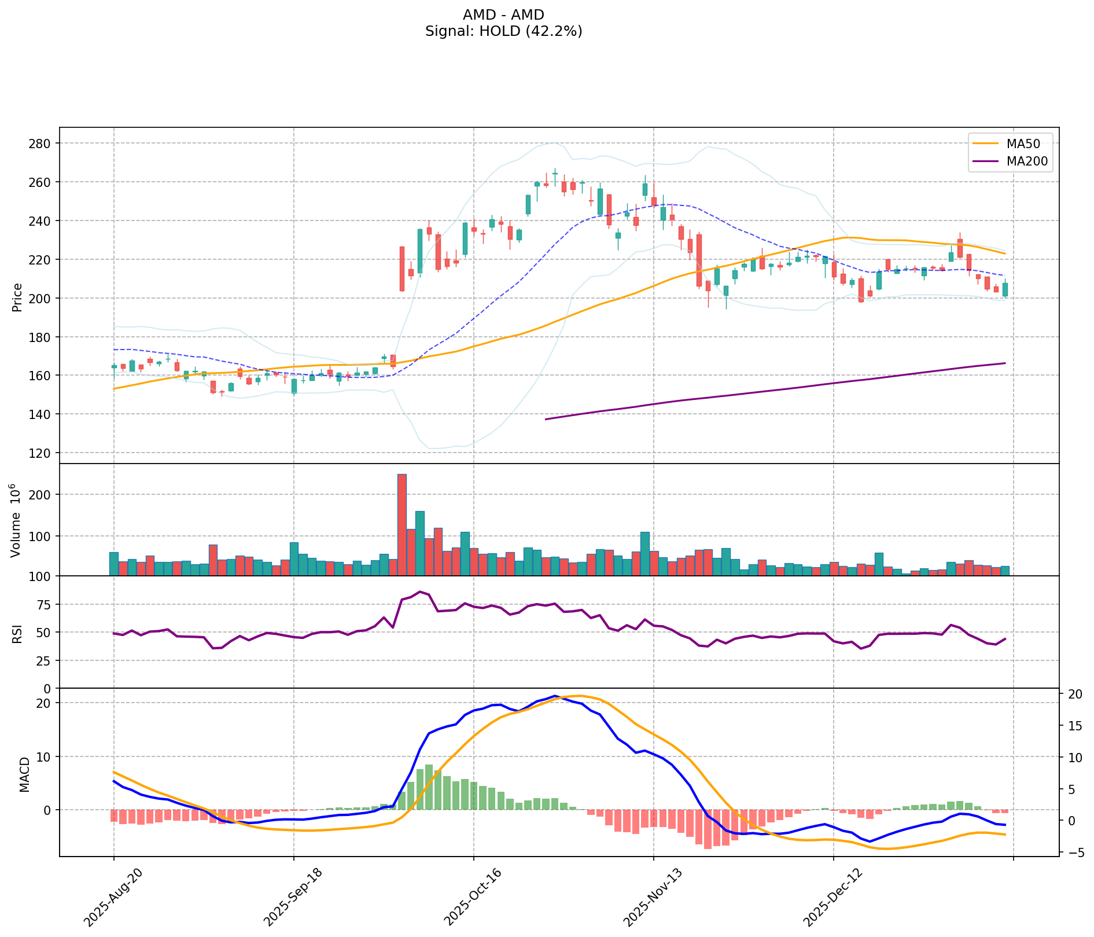Click the Price y-axis label
This screenshot has width=1094, height=937.
(17, 297)
